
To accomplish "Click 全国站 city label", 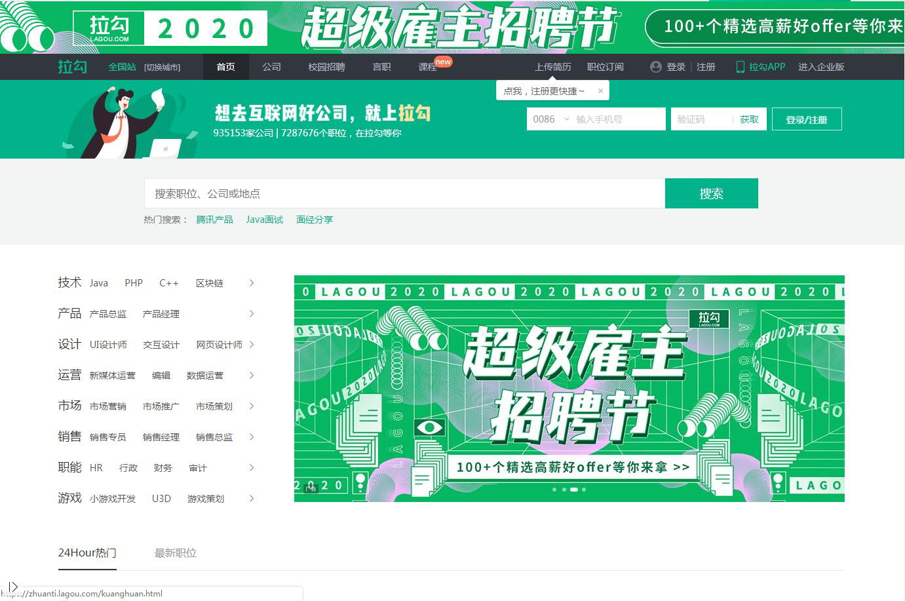I will point(122,67).
